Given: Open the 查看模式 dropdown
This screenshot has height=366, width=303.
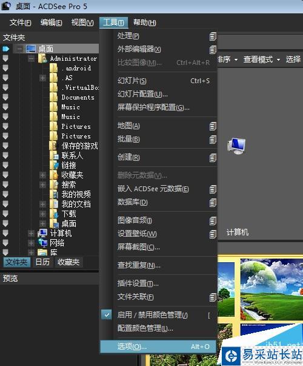Looking at the screenshot, I should (262, 59).
